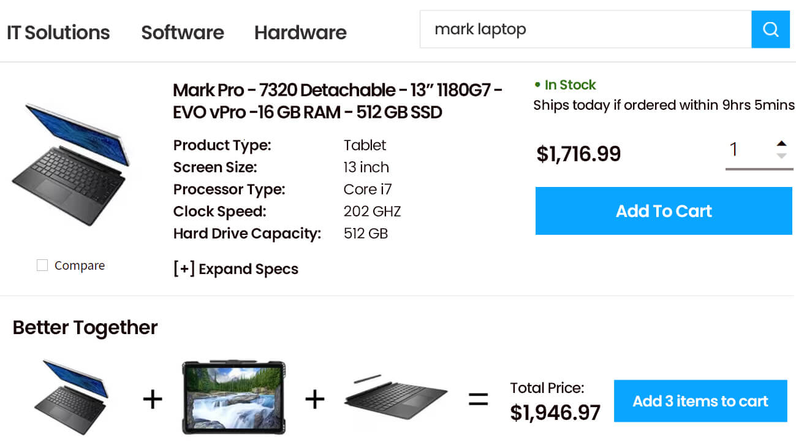Open the Hardware menu

300,32
